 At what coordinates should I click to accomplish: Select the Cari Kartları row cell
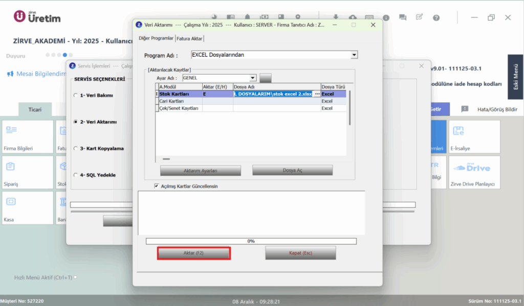180,101
